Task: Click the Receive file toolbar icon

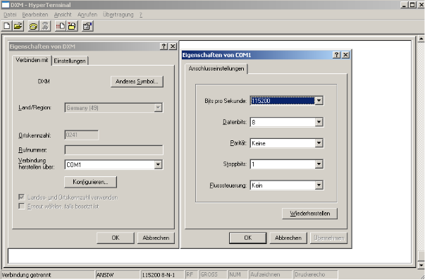Action: 72,26
